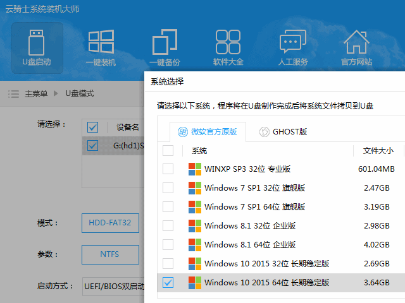Open the 一键备份 backup icon
This screenshot has width=405, height=303.
tap(165, 42)
